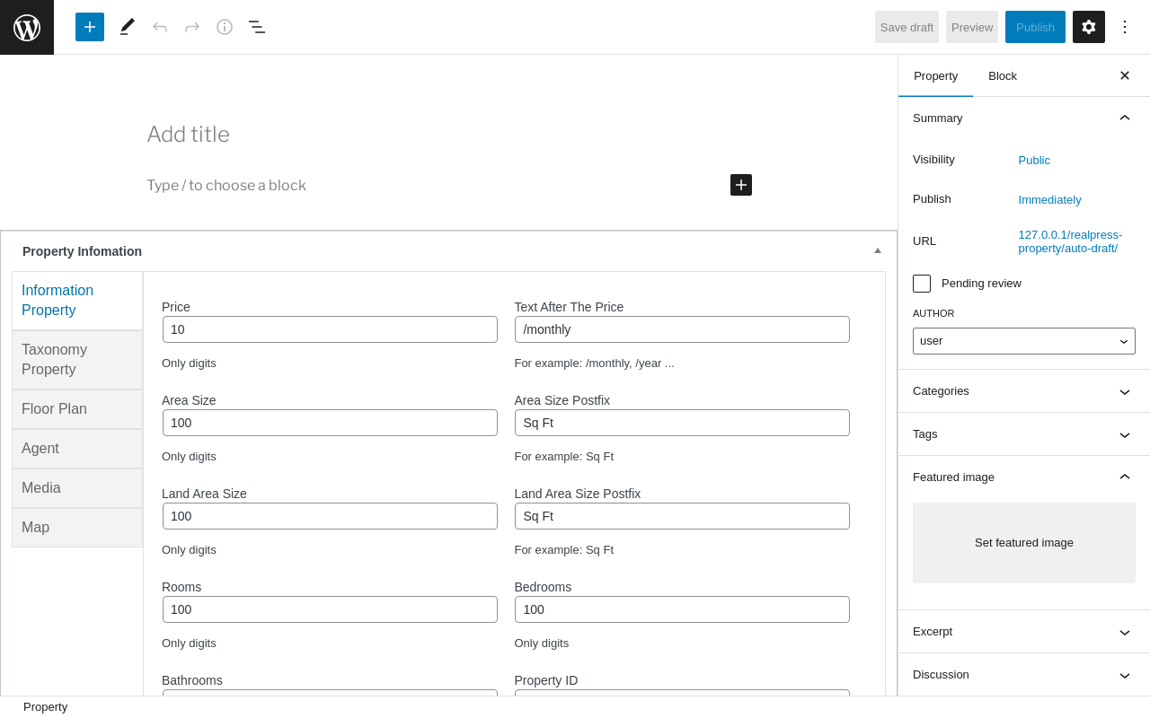Open the document Details info icon

pos(225,27)
